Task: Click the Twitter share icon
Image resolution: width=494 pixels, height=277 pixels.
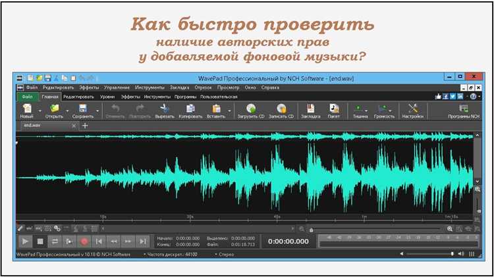Action: [x=453, y=97]
